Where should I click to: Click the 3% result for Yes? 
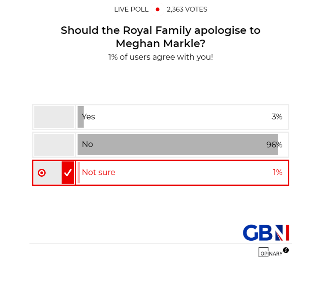pos(277,117)
